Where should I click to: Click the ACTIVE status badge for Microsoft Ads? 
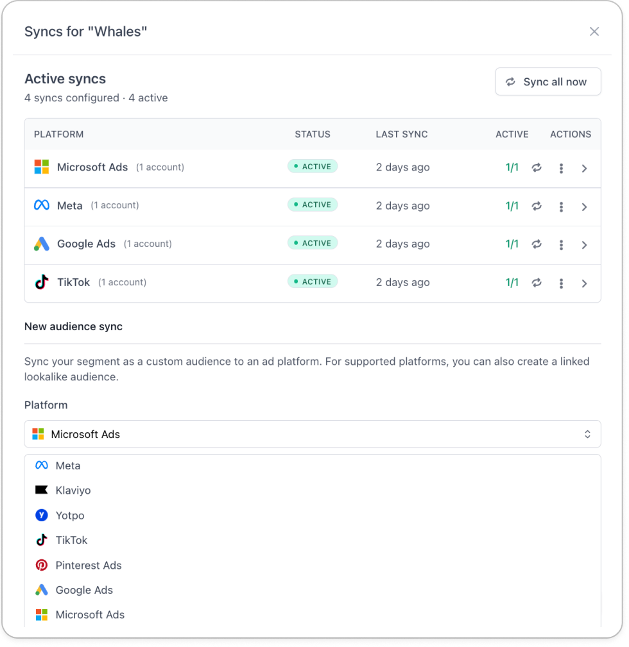click(313, 167)
